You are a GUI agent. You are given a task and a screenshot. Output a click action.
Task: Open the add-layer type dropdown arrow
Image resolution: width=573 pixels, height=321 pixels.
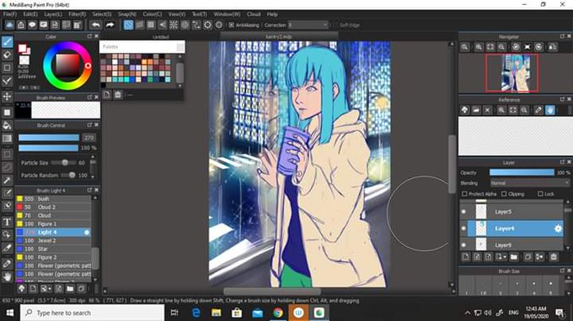[504, 257]
